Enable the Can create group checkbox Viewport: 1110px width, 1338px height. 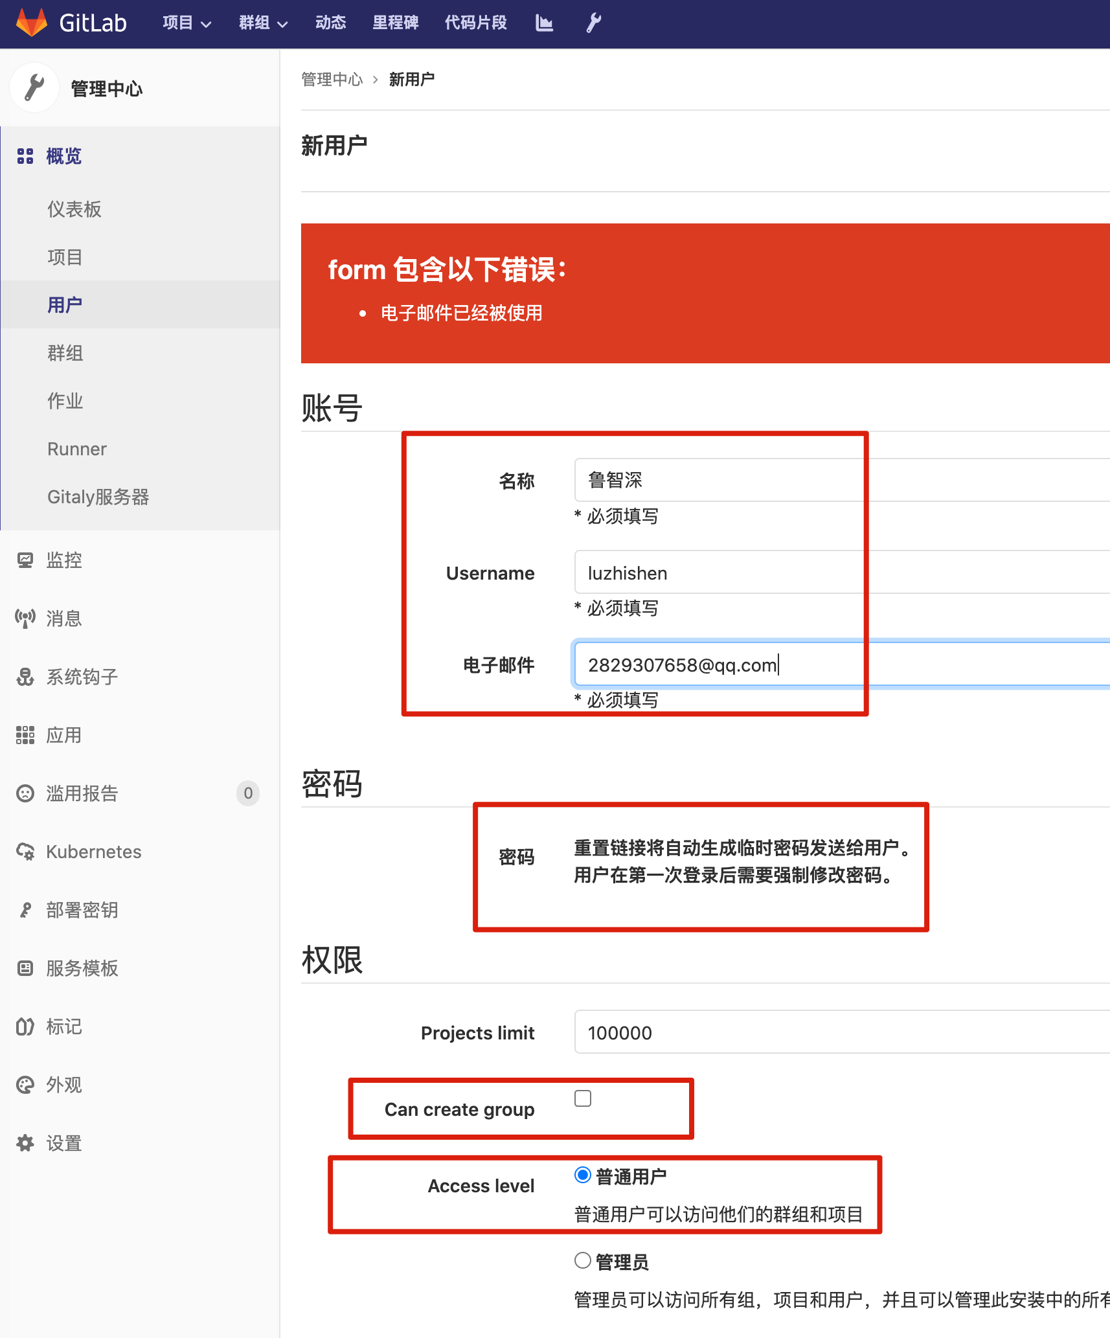click(583, 1098)
